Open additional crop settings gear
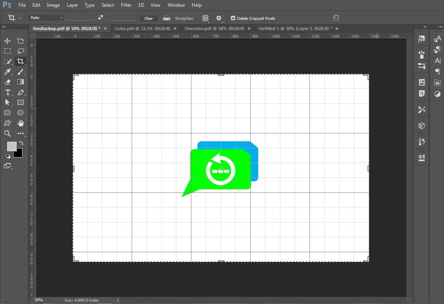Image resolution: width=444 pixels, height=304 pixels. pyautogui.click(x=219, y=19)
